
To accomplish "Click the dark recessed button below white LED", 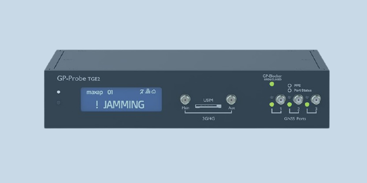I will [x=58, y=103].
